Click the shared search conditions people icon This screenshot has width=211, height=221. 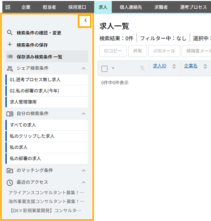point(10,68)
